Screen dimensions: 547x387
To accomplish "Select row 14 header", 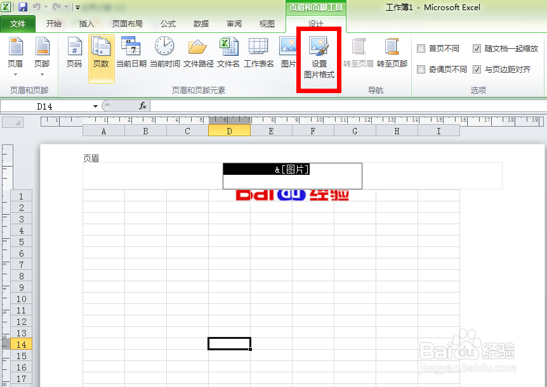I will coord(22,345).
